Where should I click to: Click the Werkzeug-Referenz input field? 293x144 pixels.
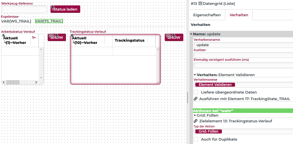(x=24, y=9)
